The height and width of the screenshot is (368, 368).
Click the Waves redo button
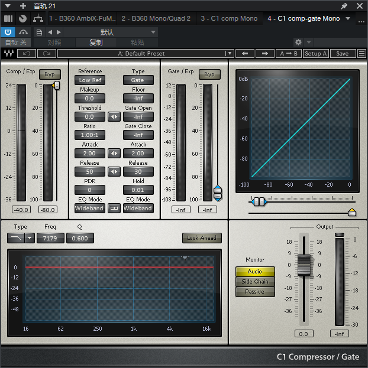(x=47, y=54)
